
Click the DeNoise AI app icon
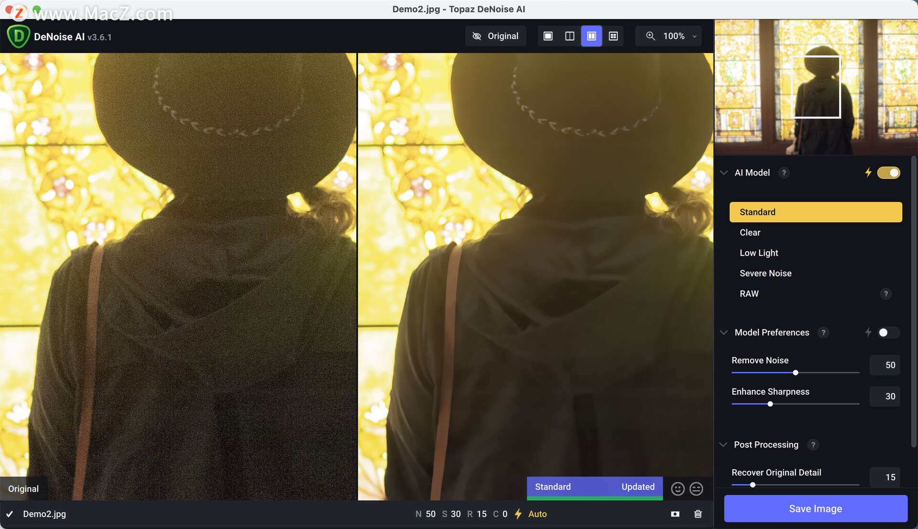pos(18,36)
